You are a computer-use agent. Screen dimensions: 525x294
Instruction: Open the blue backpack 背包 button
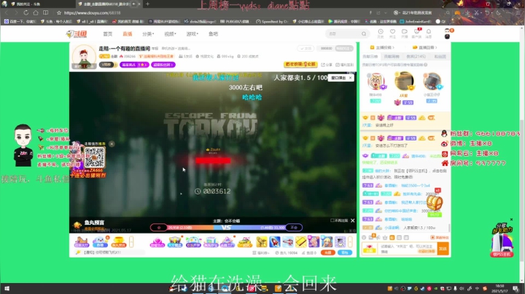[344, 253]
